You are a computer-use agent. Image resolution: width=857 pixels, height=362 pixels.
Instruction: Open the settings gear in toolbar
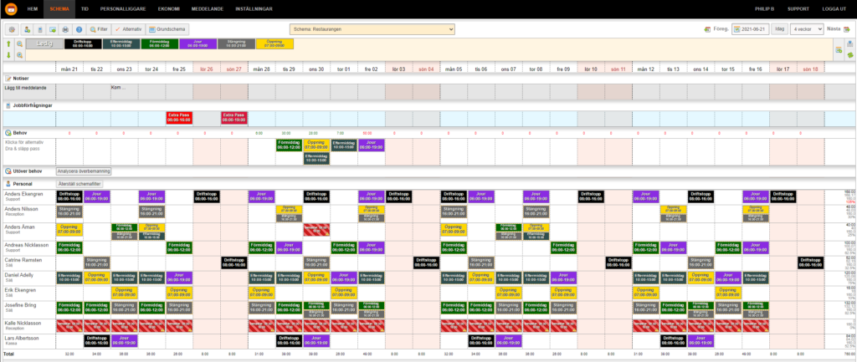click(12, 29)
